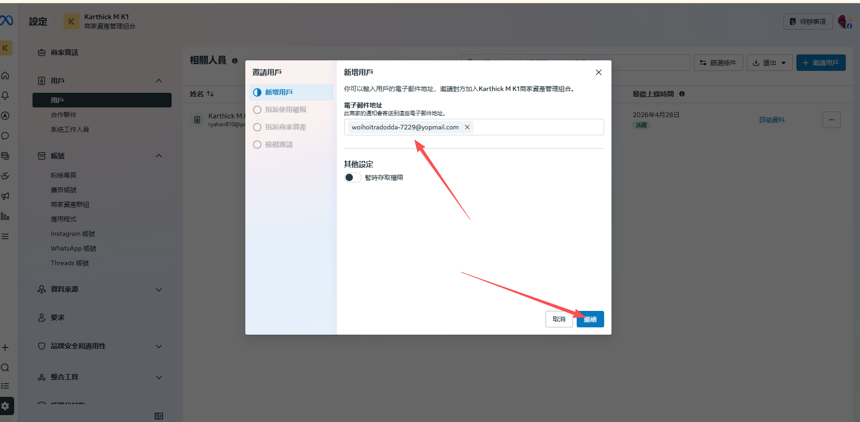Open notifications bell in left rail
The width and height of the screenshot is (860, 422).
[5, 96]
